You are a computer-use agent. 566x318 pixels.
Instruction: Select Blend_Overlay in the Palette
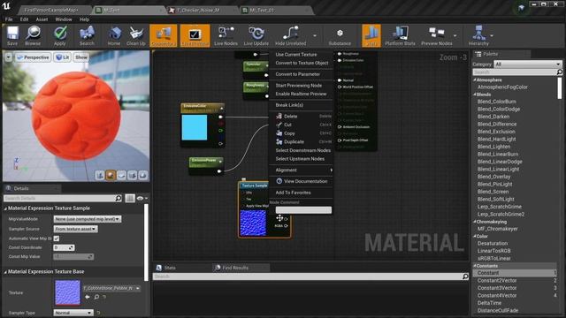[493, 177]
